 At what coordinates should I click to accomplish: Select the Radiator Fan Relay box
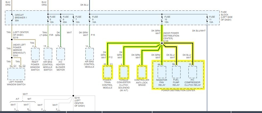162,72
